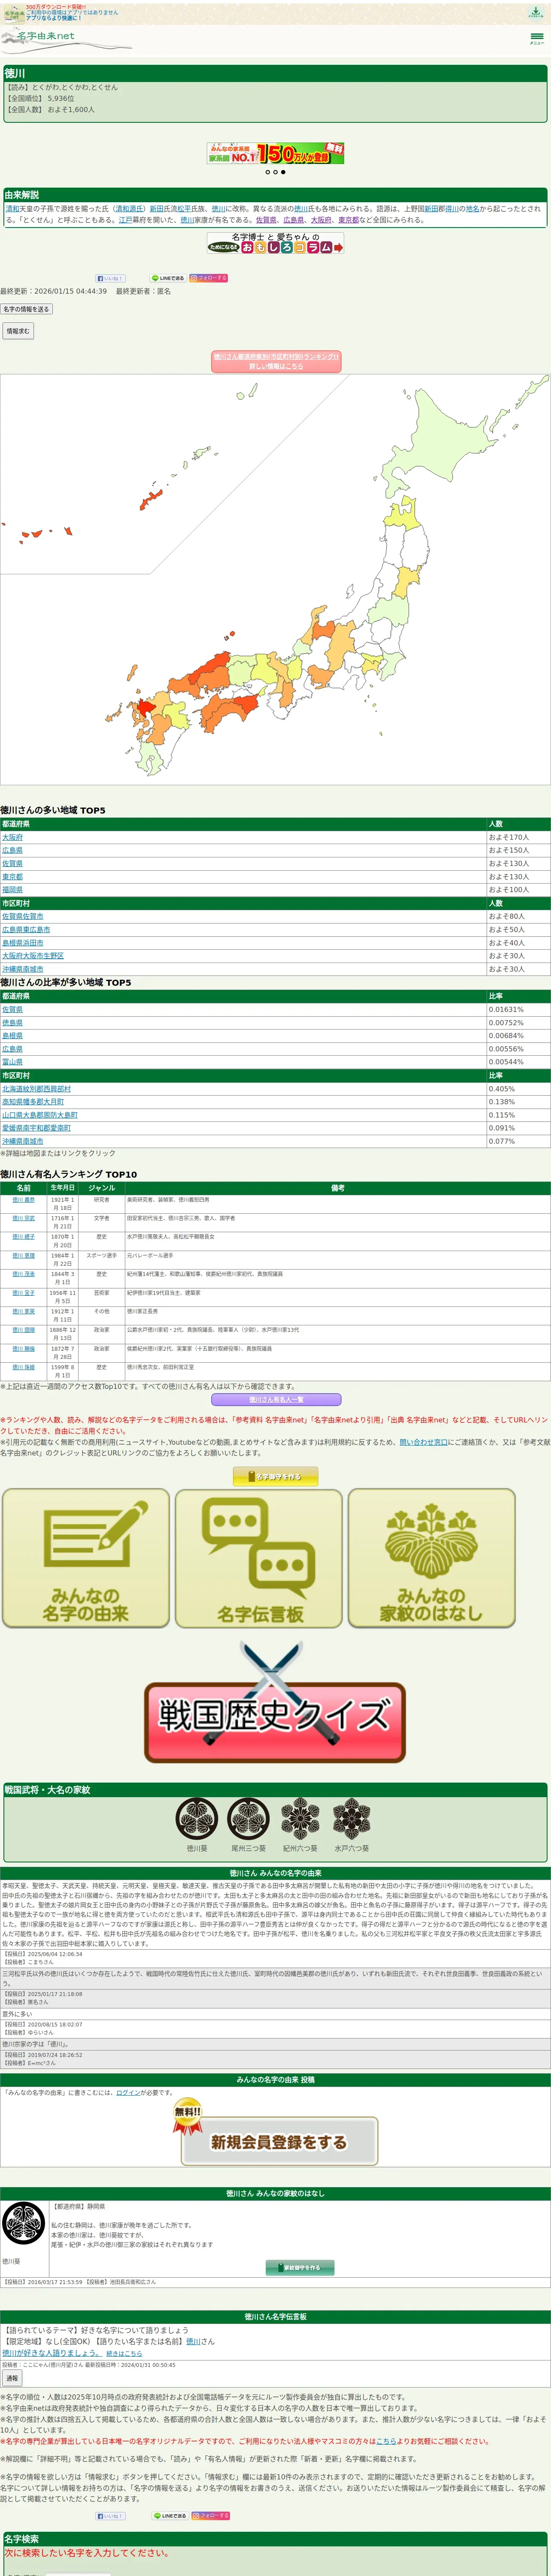Tap the app install download icon
Screen dimensions: 551x2576
(536, 12)
